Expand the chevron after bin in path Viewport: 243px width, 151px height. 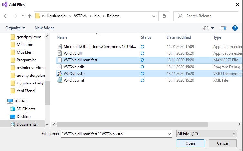103,16
